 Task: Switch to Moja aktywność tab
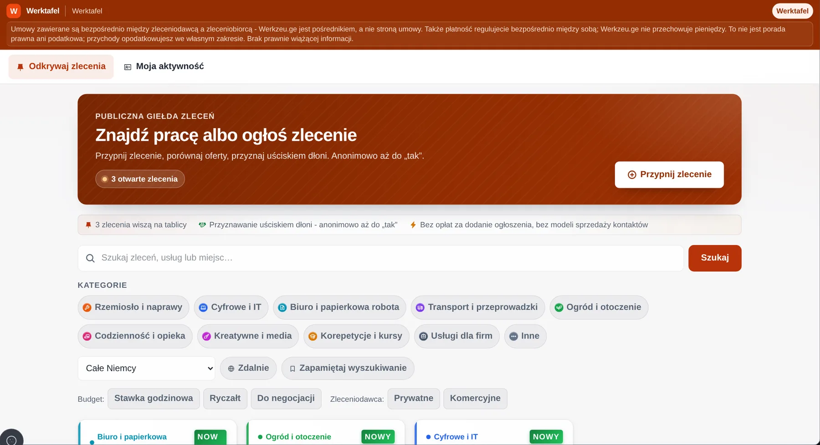(x=164, y=66)
